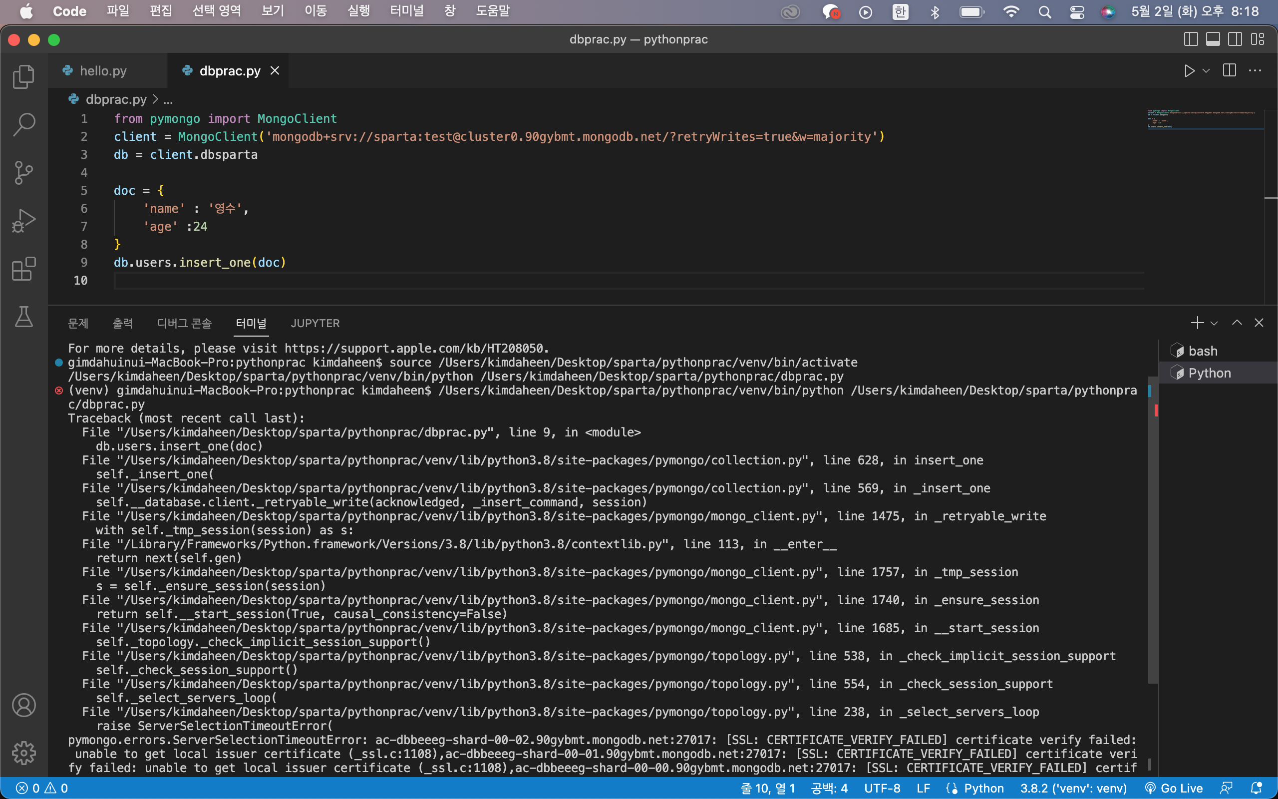Close the dbprac.py tab
Viewport: 1278px width, 799px height.
(275, 71)
